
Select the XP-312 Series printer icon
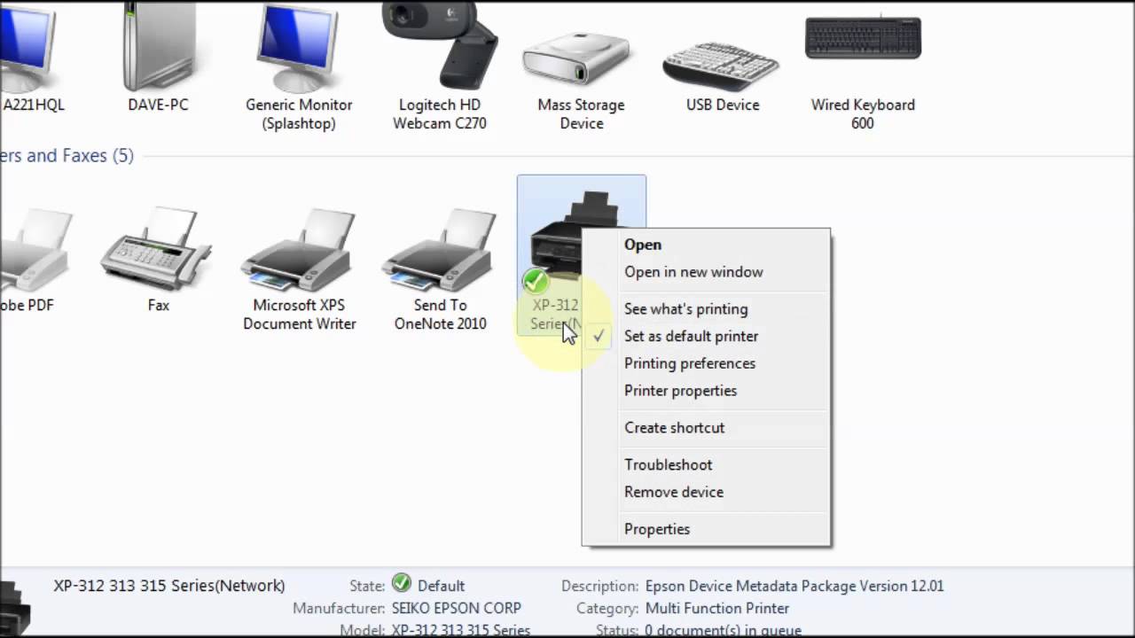(x=556, y=239)
